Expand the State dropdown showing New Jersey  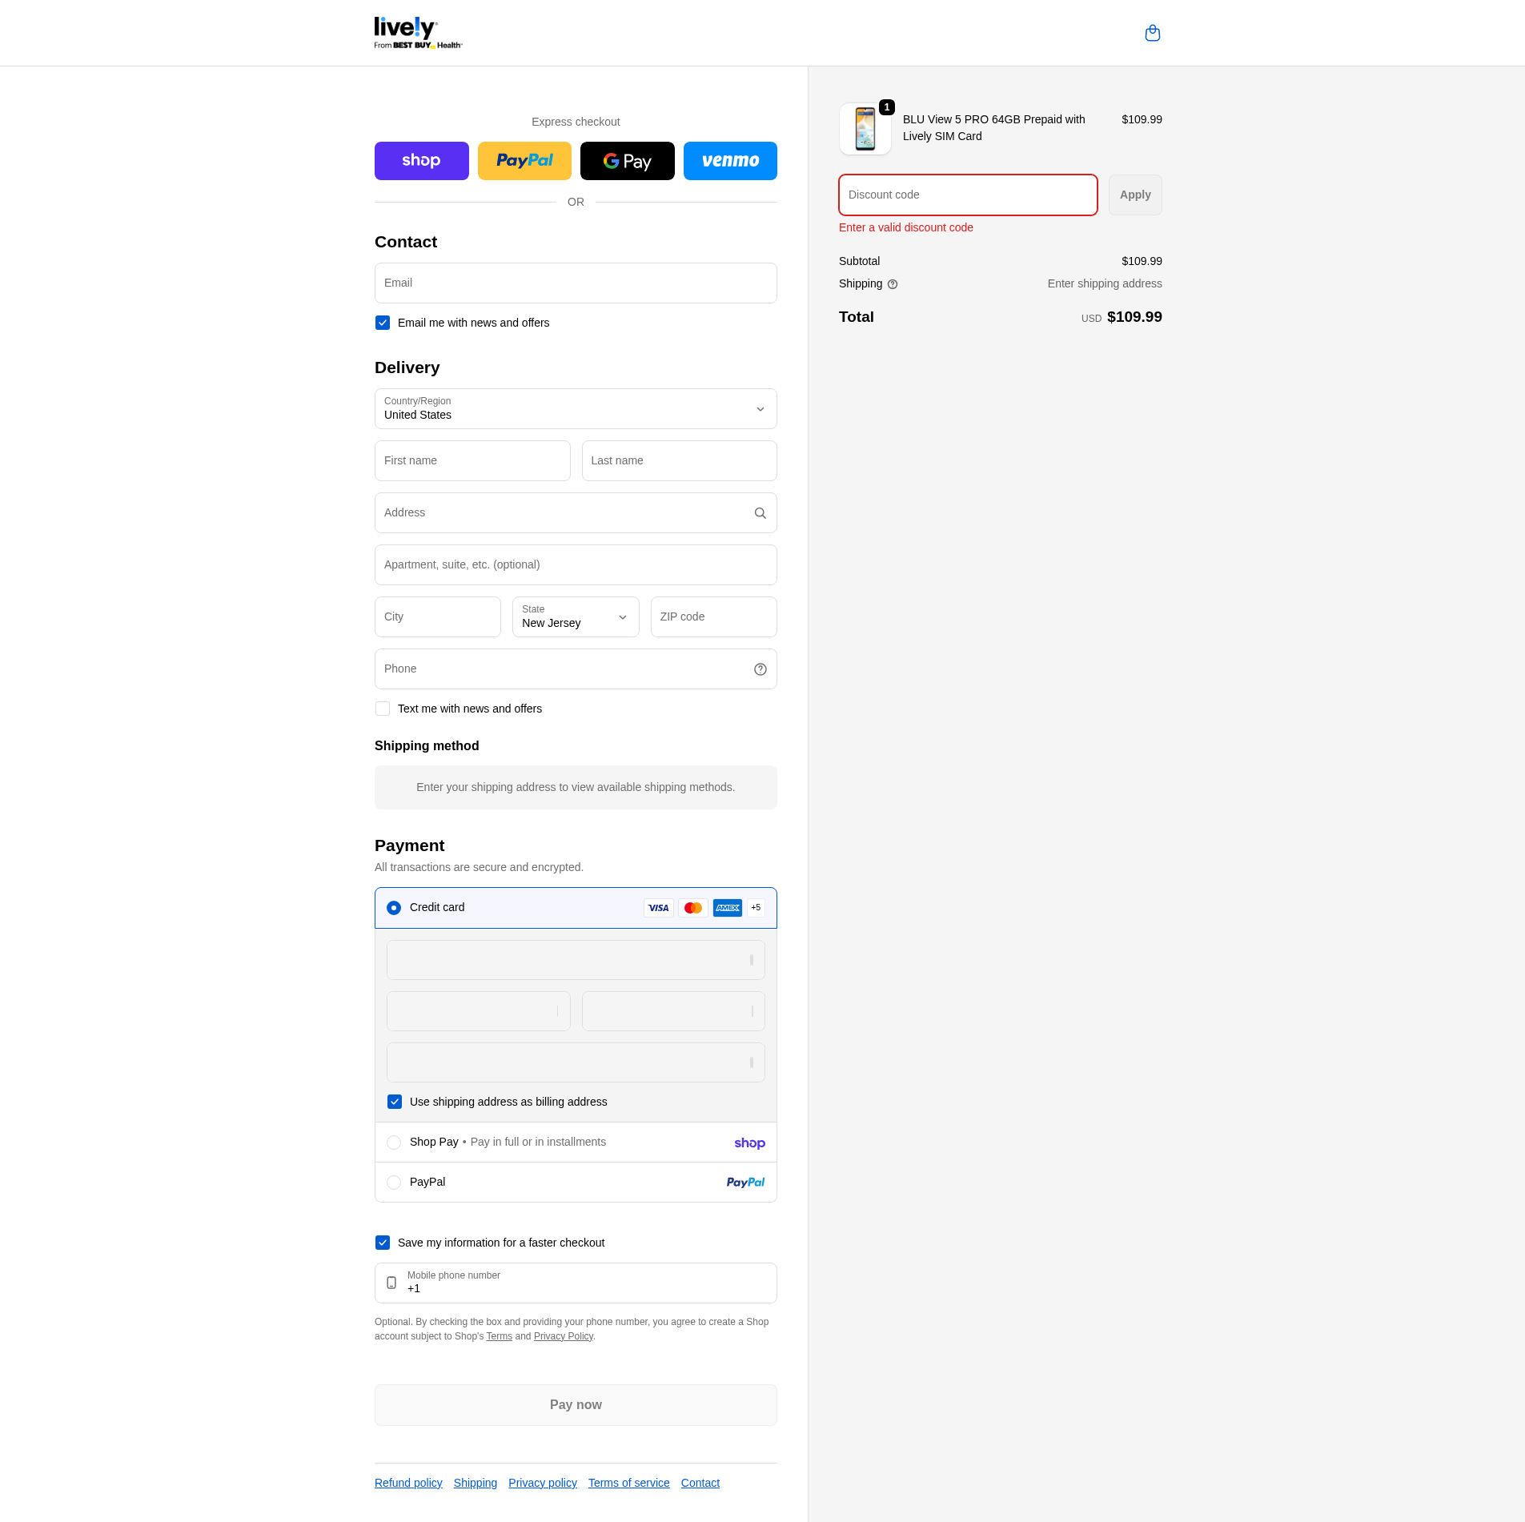575,617
